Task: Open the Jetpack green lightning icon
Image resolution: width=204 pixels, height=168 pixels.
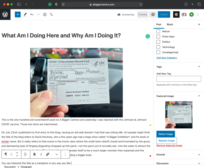Action: tap(191, 14)
